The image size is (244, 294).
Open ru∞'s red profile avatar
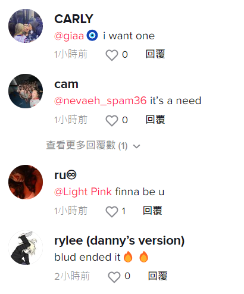26,182
